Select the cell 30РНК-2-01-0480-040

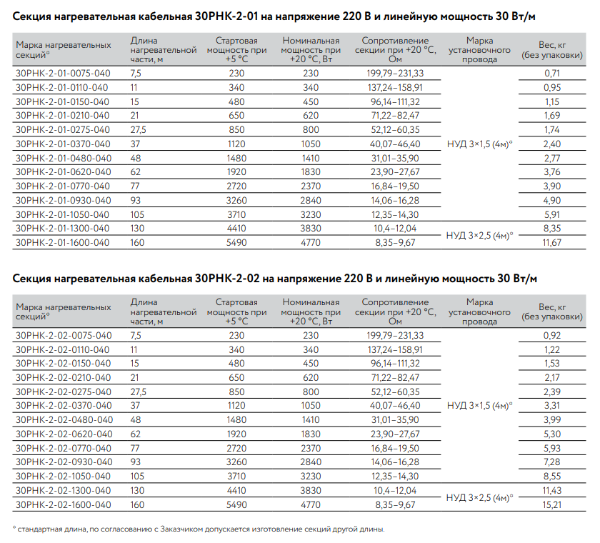click(x=64, y=158)
